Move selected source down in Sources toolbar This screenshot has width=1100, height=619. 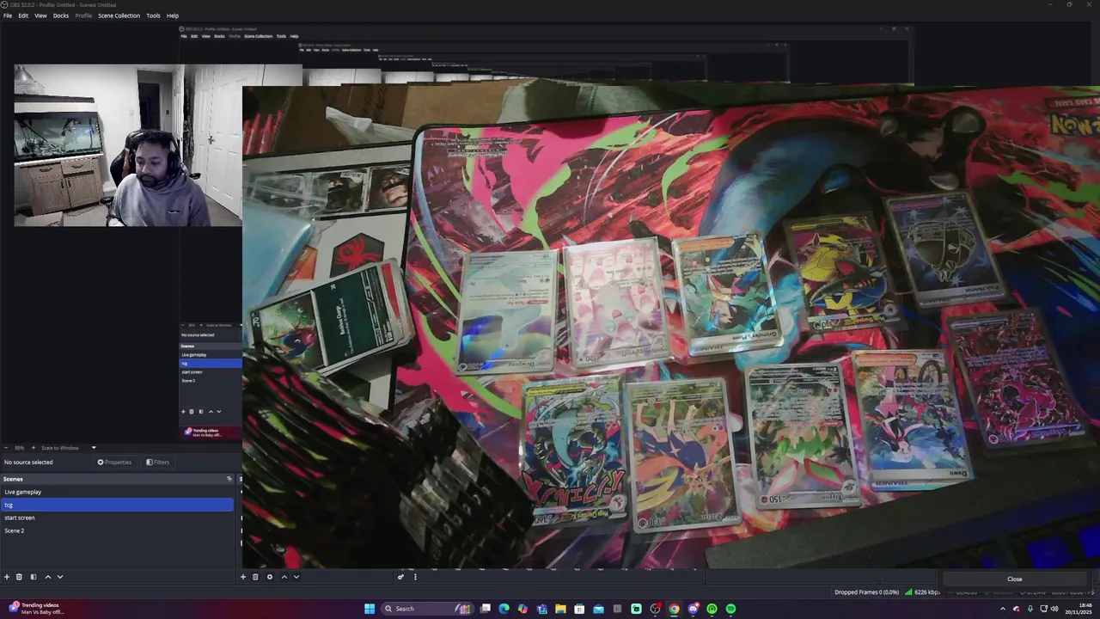296,577
